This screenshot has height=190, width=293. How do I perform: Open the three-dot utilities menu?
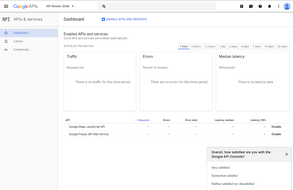[279, 6]
